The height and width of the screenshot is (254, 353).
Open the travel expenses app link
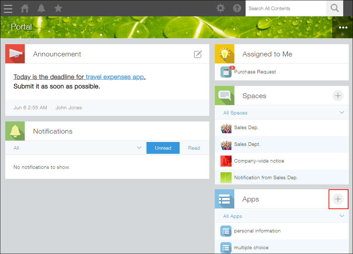pyautogui.click(x=114, y=77)
